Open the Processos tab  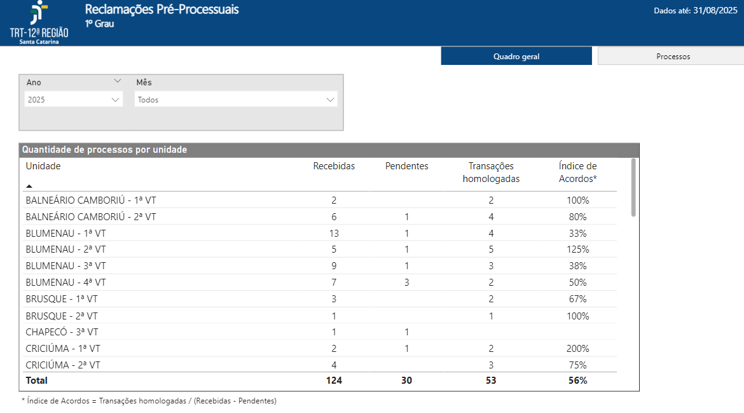point(673,57)
